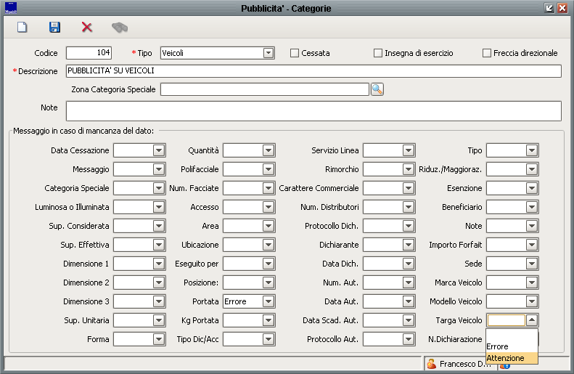Viewport: 574px width, 374px height.
Task: Click into the Note text area
Action: (x=313, y=110)
